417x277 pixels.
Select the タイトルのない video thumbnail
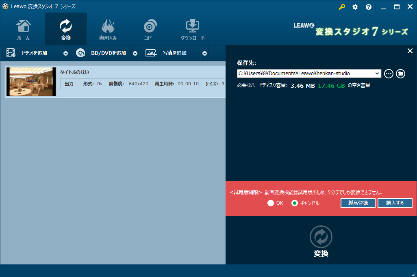tap(31, 81)
